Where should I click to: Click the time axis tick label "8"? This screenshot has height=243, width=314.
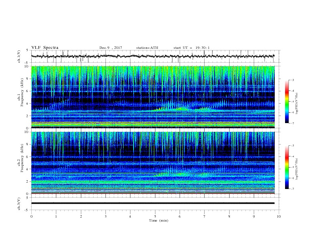click(x=229, y=216)
